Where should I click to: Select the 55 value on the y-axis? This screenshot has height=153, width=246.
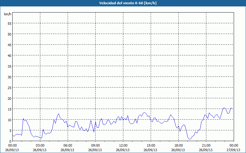[10, 24]
